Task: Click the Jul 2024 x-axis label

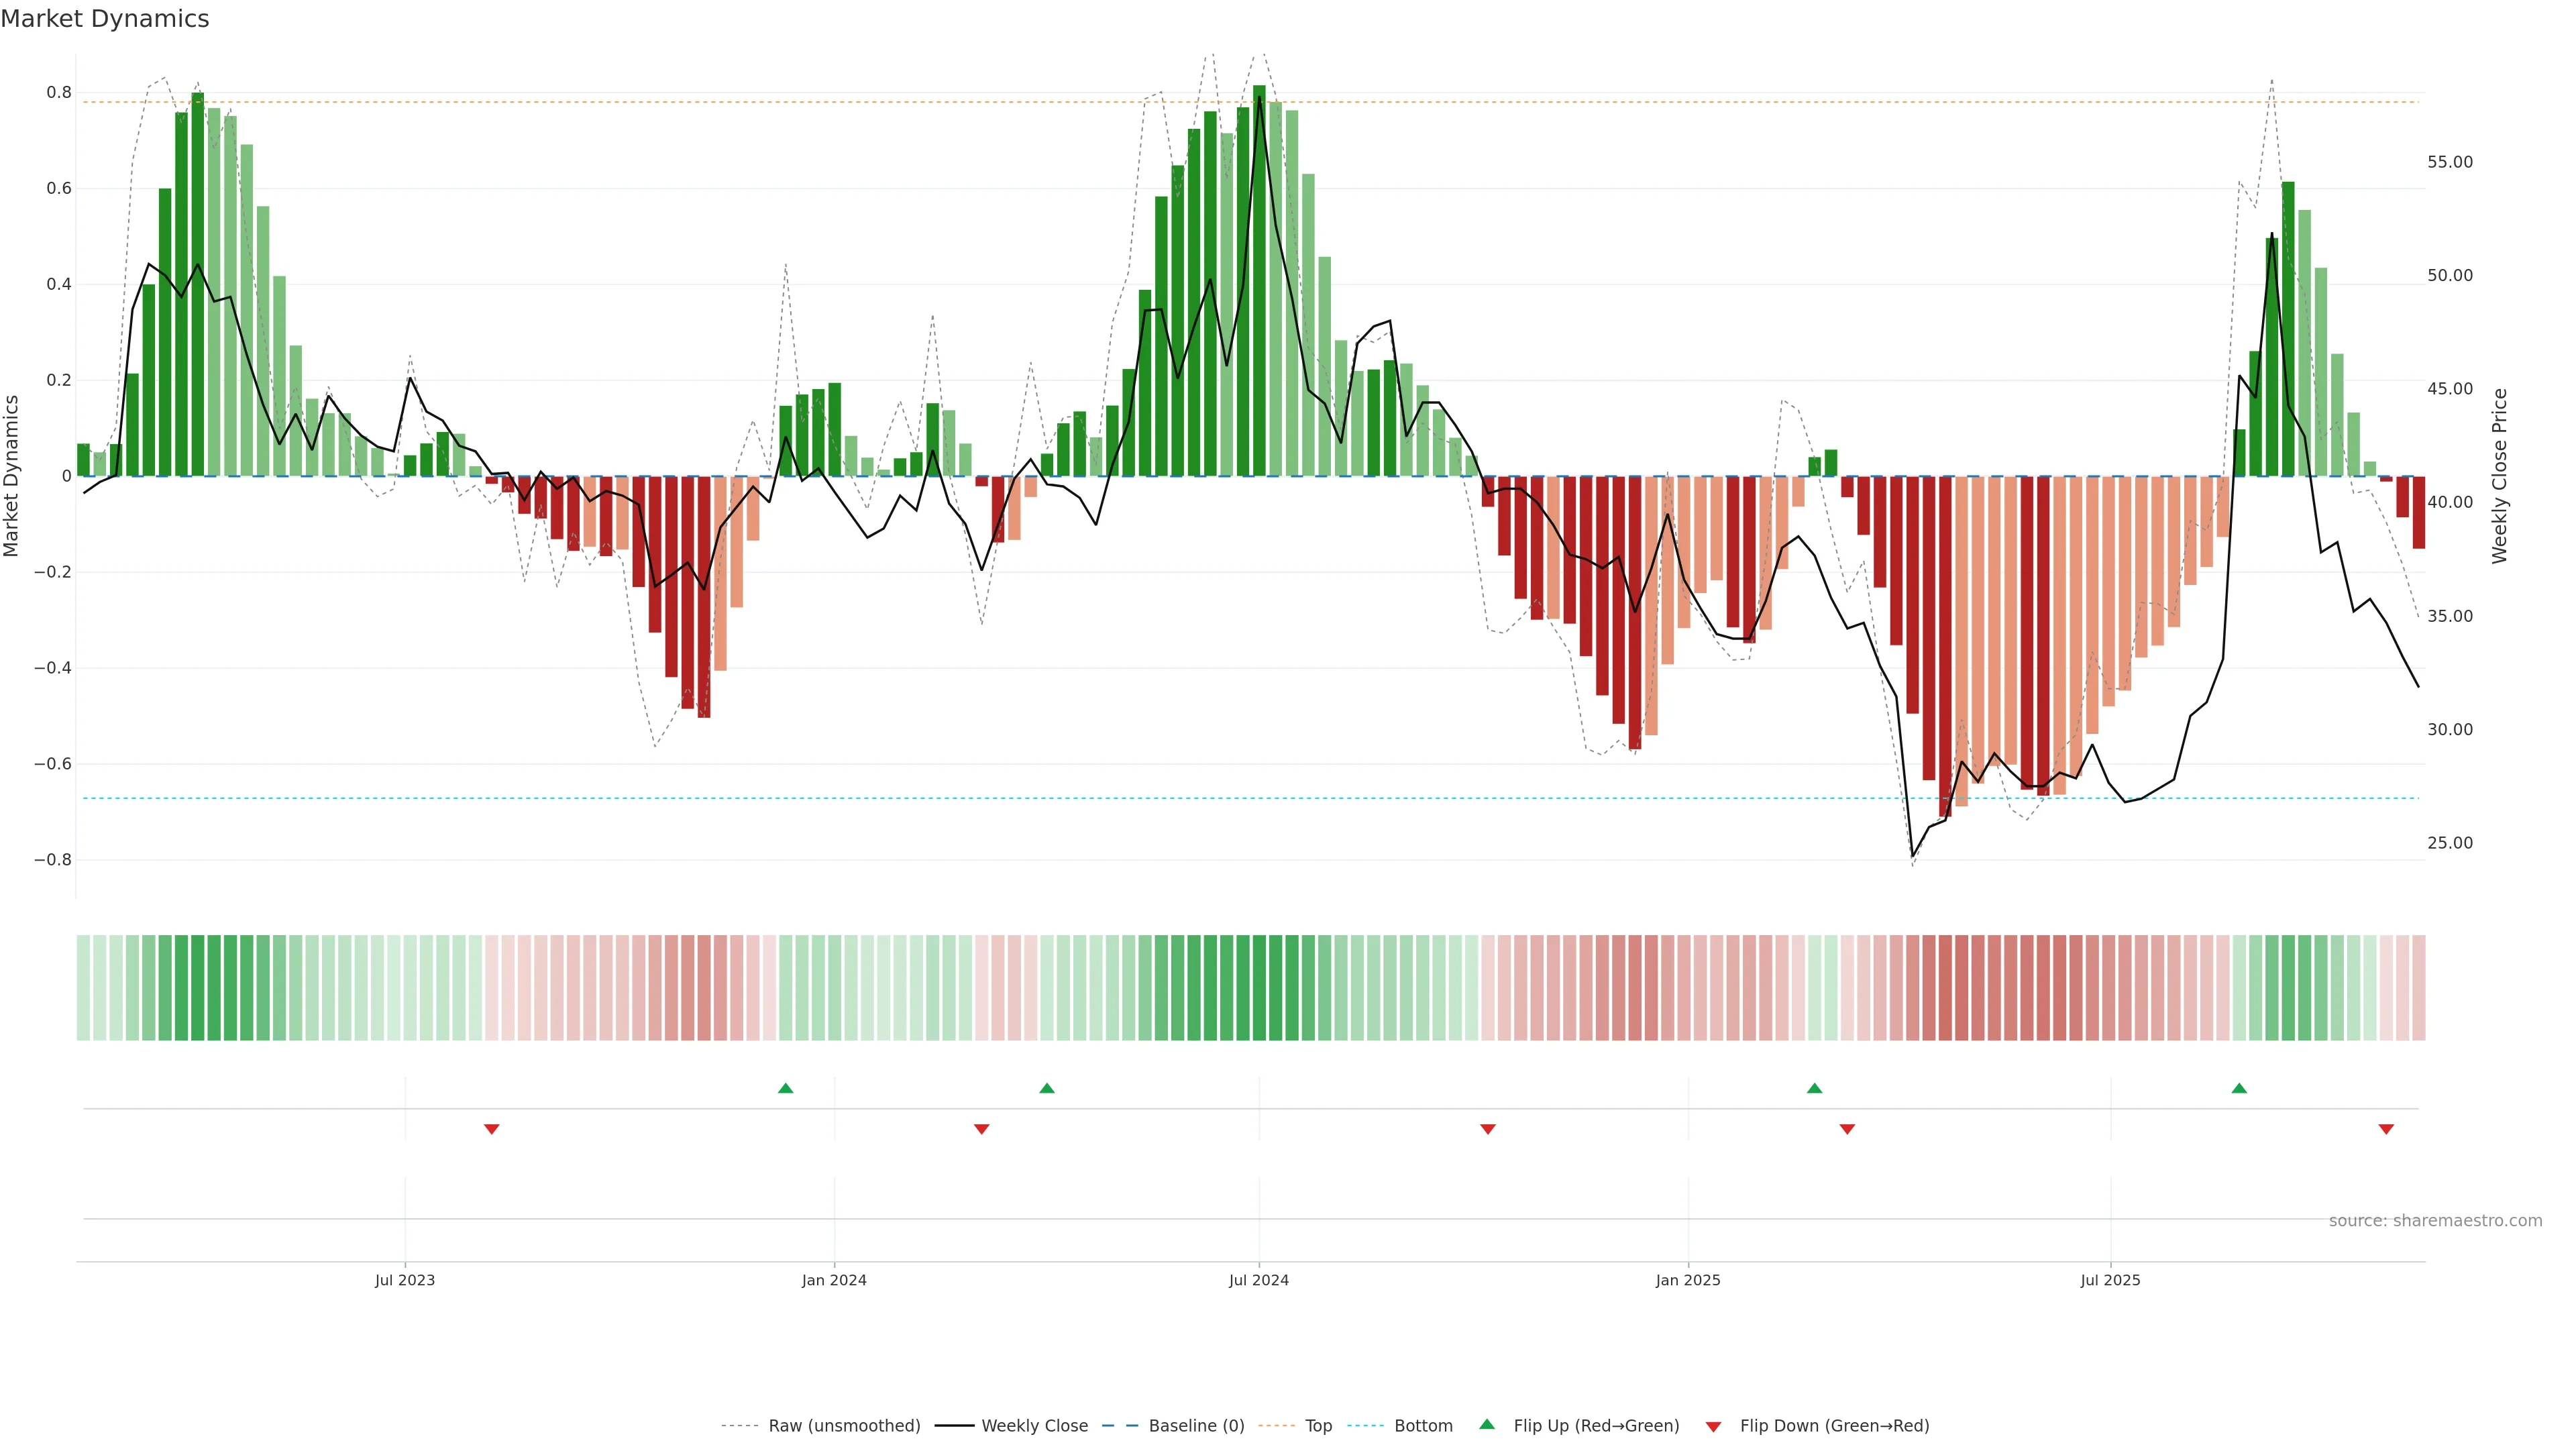Action: tap(1258, 1280)
